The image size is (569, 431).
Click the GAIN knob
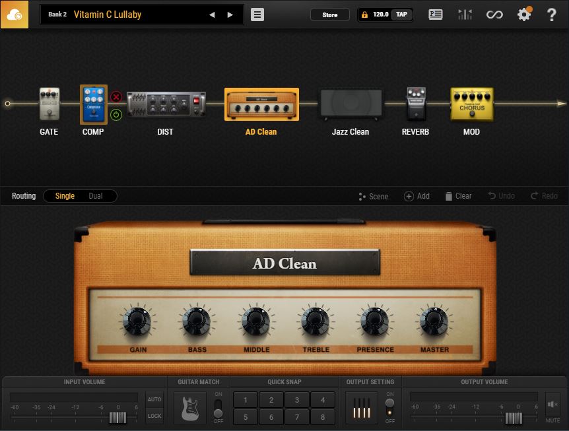click(x=137, y=321)
